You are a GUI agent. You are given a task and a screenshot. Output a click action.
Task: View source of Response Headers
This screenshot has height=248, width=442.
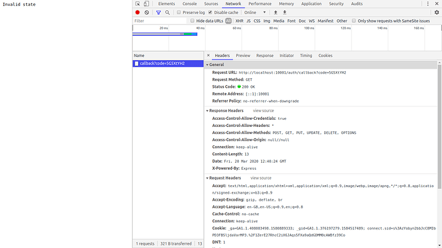(x=263, y=111)
